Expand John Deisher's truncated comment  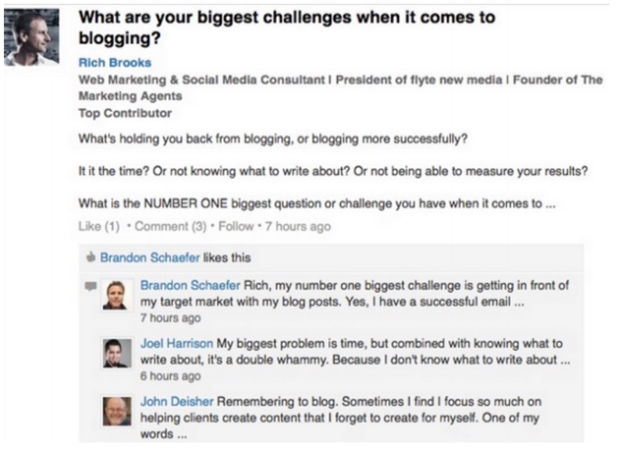click(x=182, y=435)
